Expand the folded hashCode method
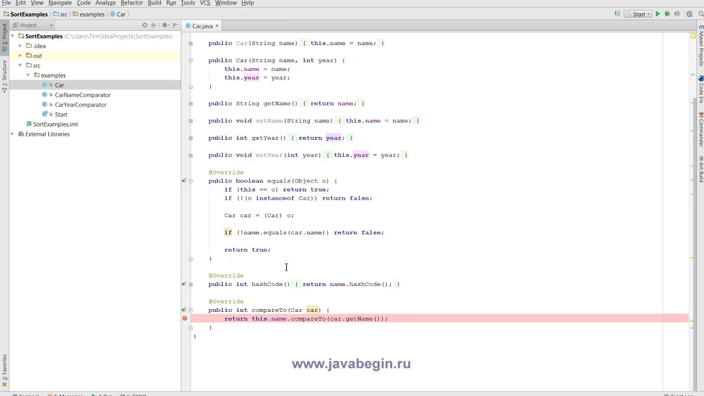 pyautogui.click(x=191, y=284)
